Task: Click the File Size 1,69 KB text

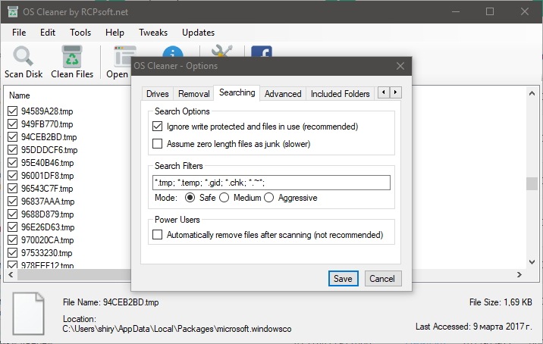Action: click(x=501, y=302)
